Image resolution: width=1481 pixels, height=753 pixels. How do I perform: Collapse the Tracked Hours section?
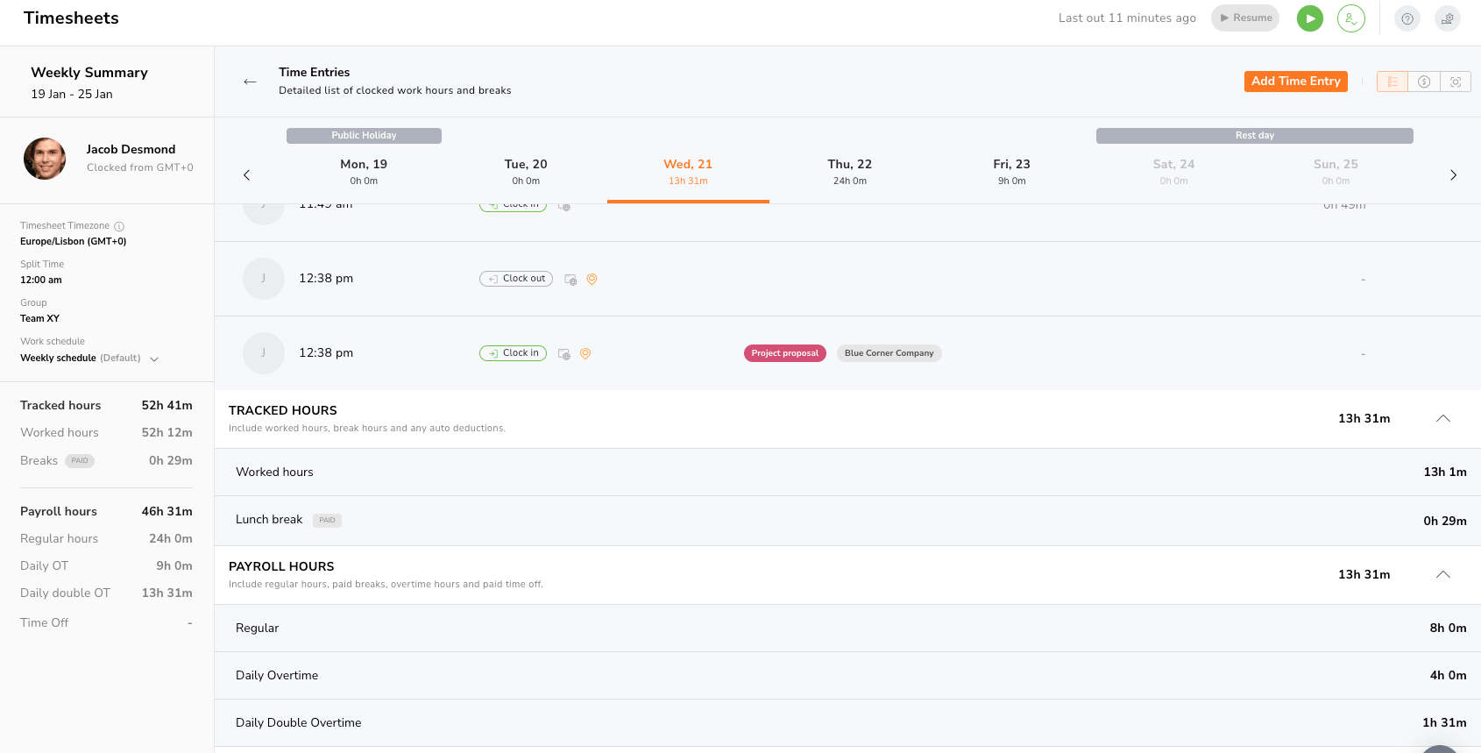pos(1442,419)
